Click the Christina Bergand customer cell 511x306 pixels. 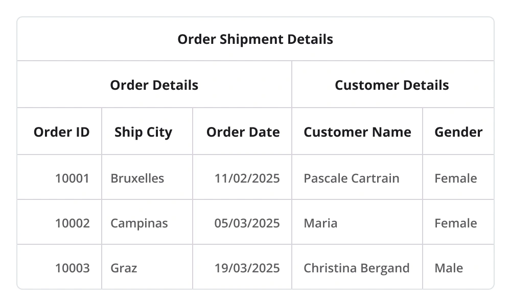[x=357, y=268]
